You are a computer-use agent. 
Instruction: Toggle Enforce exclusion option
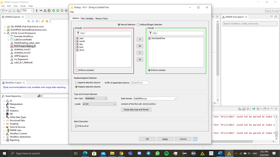(77, 70)
